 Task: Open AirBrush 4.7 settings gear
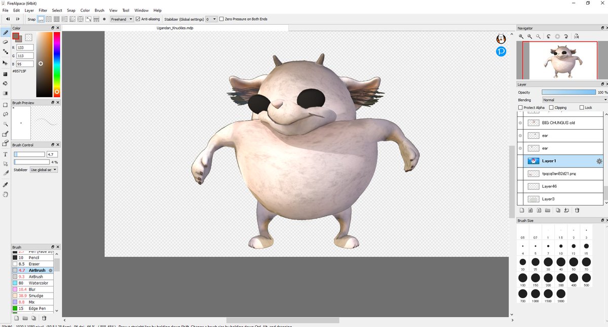click(50, 271)
